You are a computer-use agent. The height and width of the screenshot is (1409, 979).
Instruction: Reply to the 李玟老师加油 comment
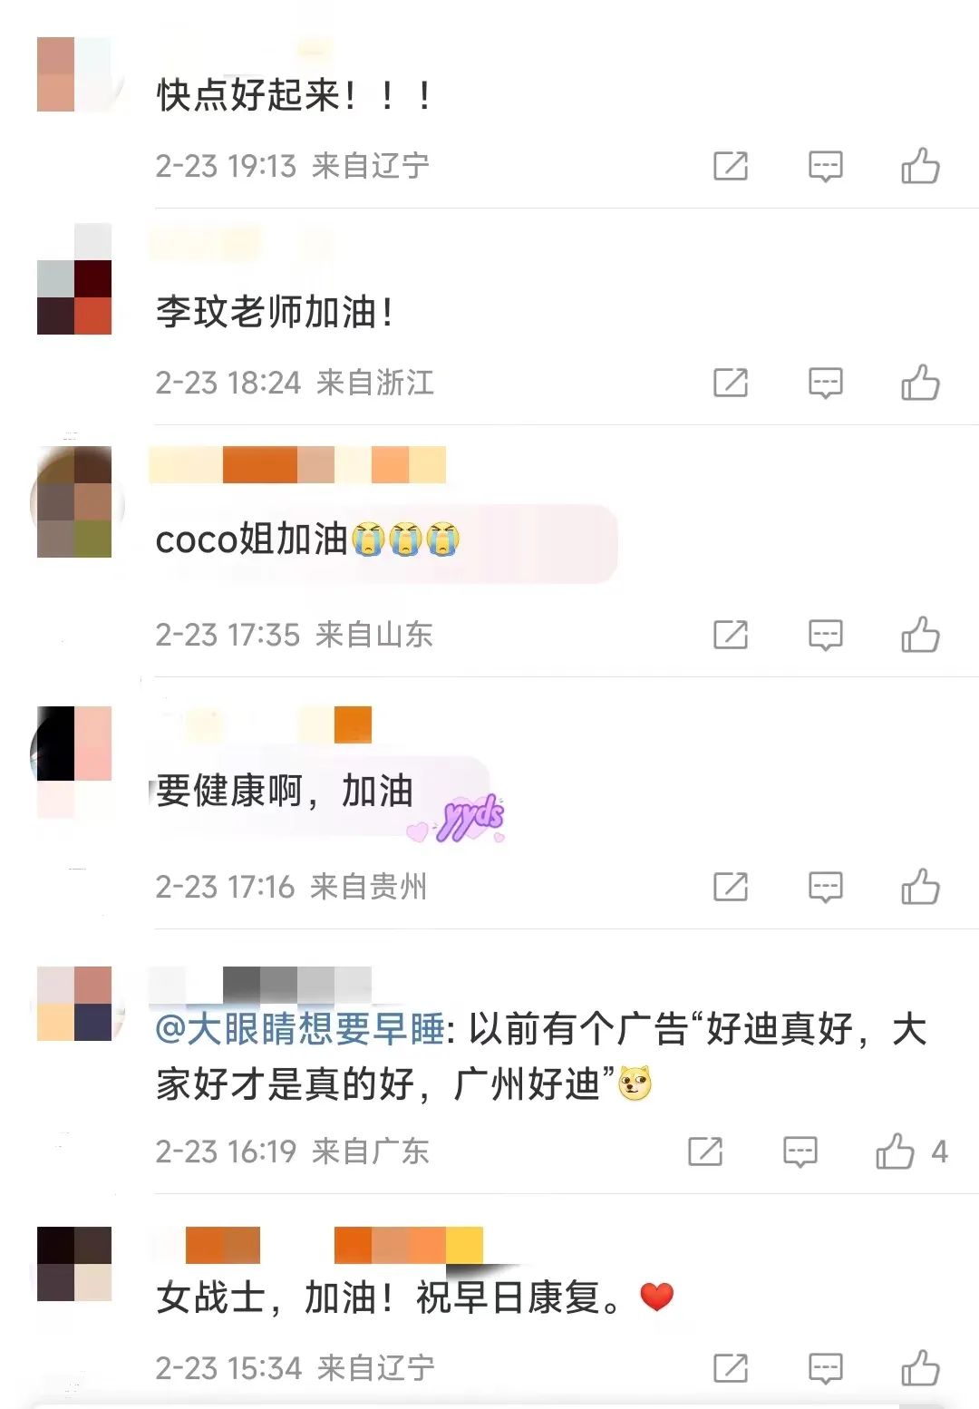825,384
